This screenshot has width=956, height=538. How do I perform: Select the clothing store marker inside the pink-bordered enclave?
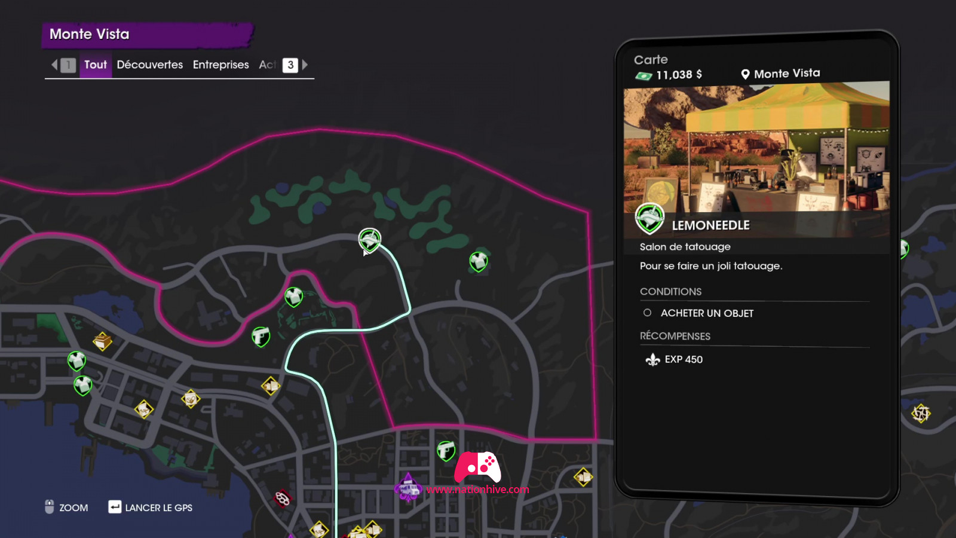click(x=293, y=296)
